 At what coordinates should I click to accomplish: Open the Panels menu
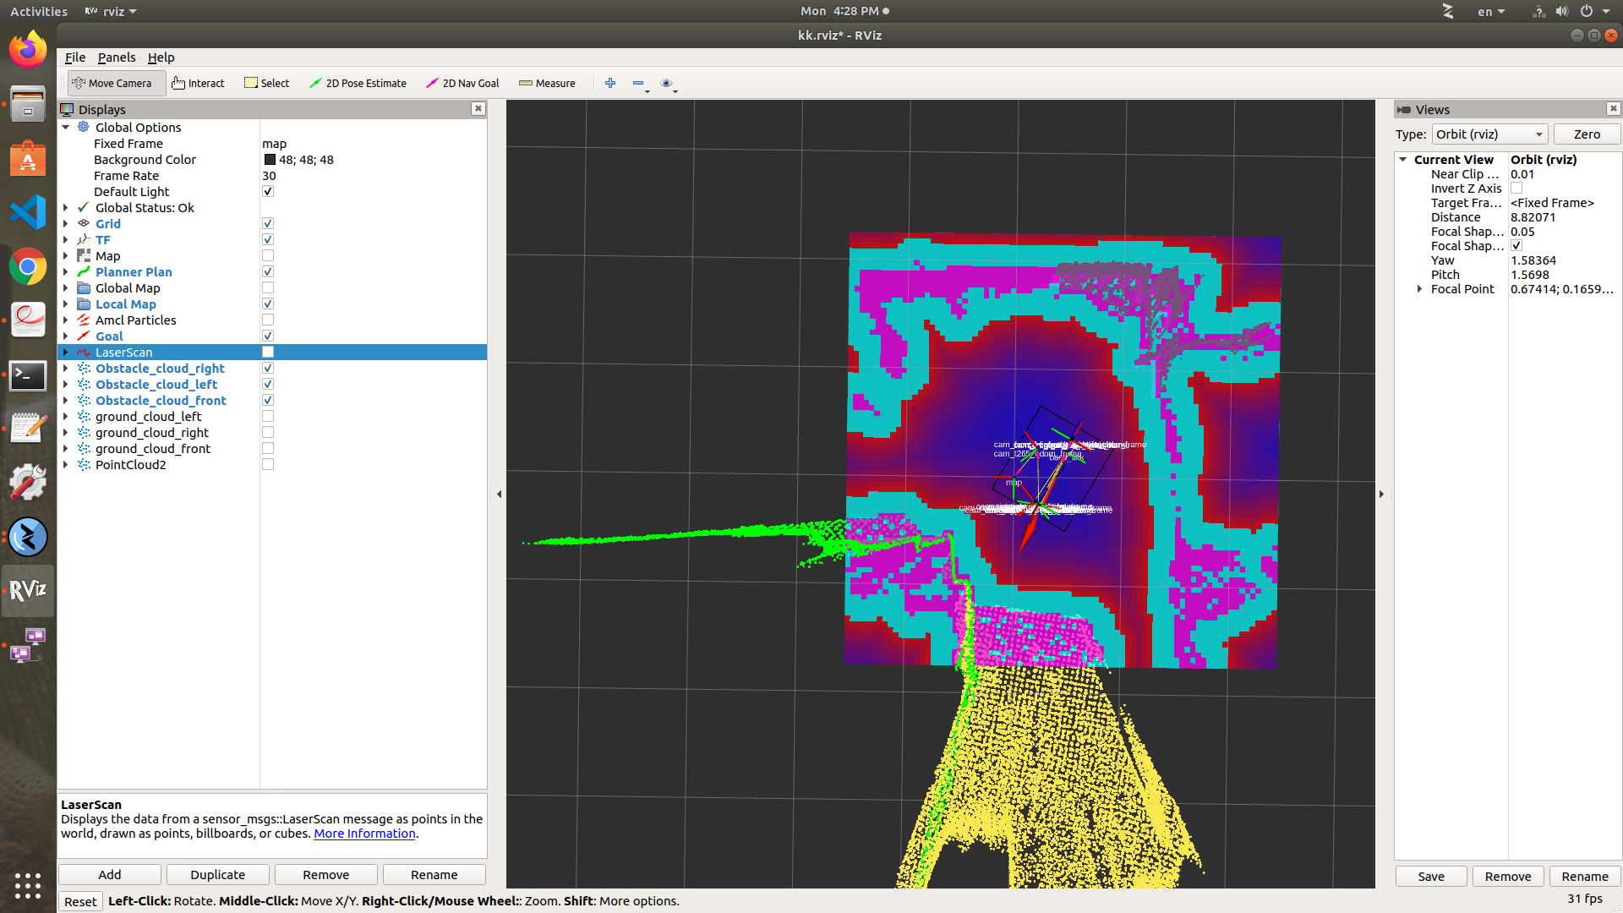click(x=117, y=57)
